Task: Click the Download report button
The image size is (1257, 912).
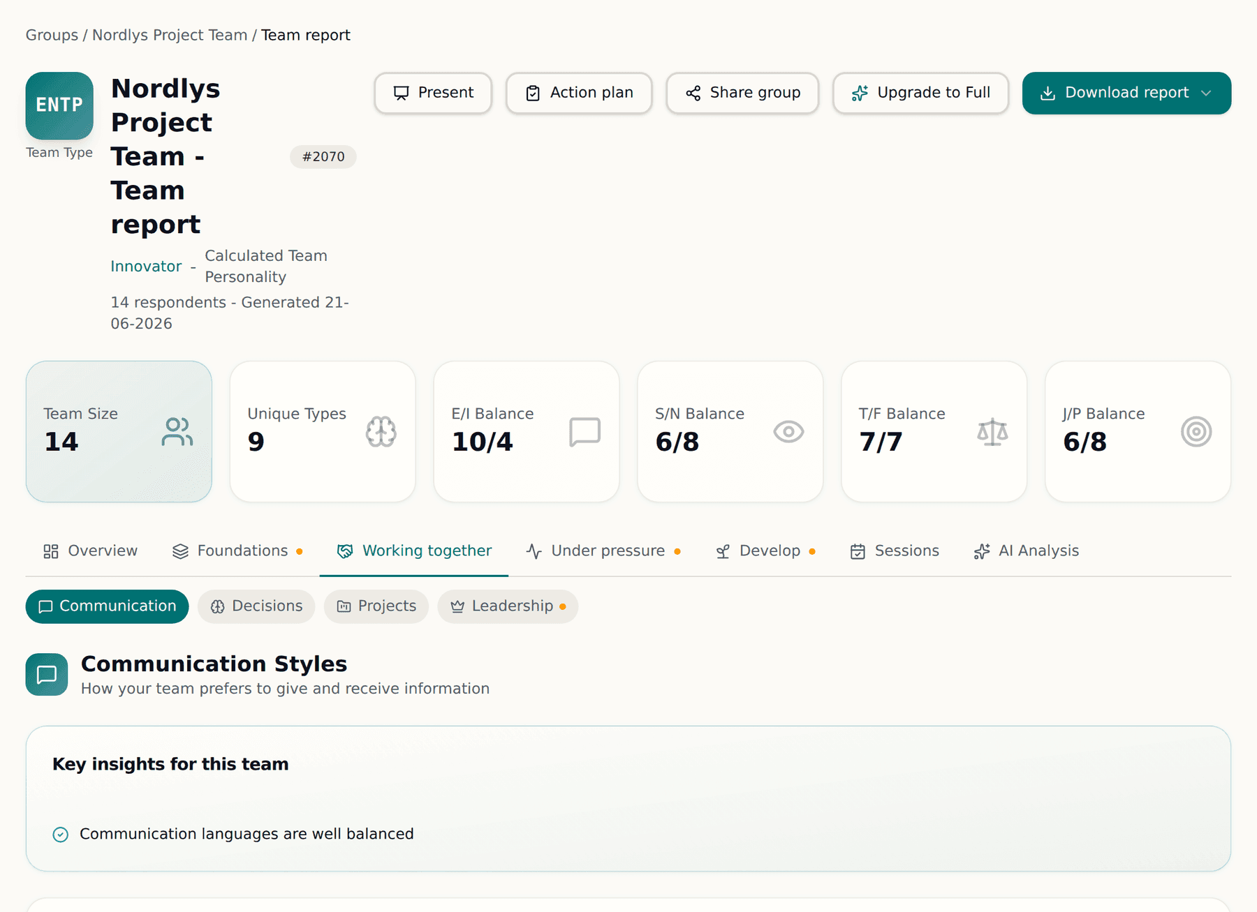Action: click(1126, 93)
